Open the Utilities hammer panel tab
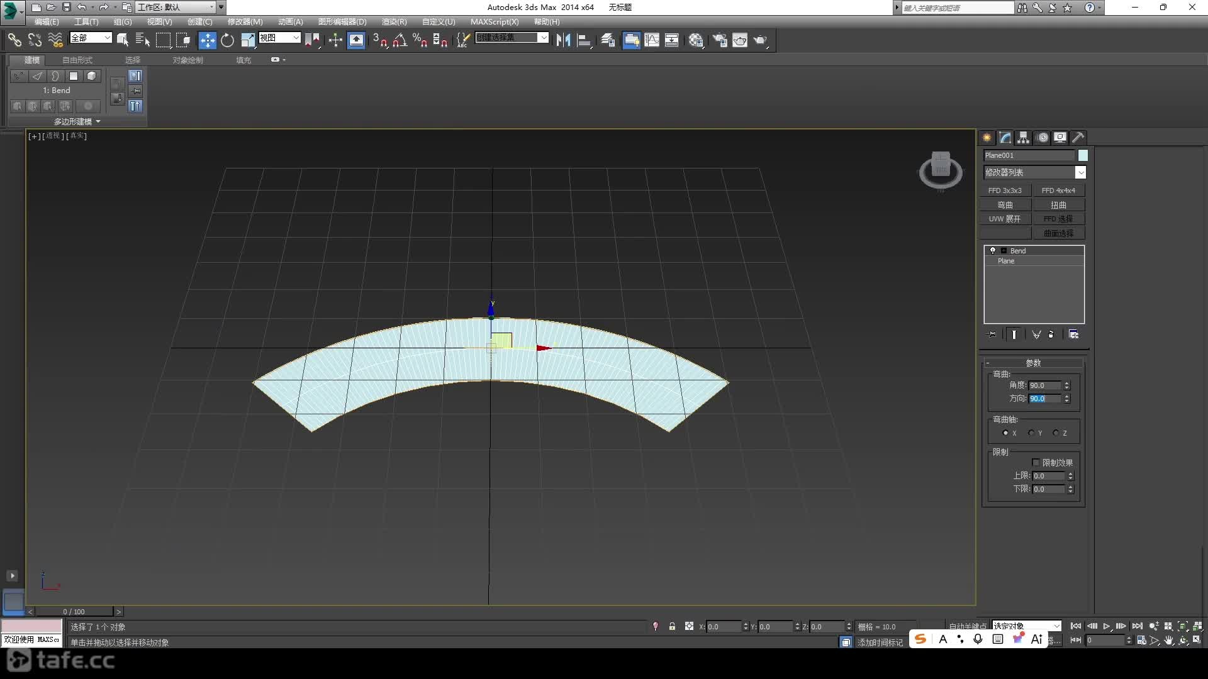1208x679 pixels. [x=1078, y=137]
